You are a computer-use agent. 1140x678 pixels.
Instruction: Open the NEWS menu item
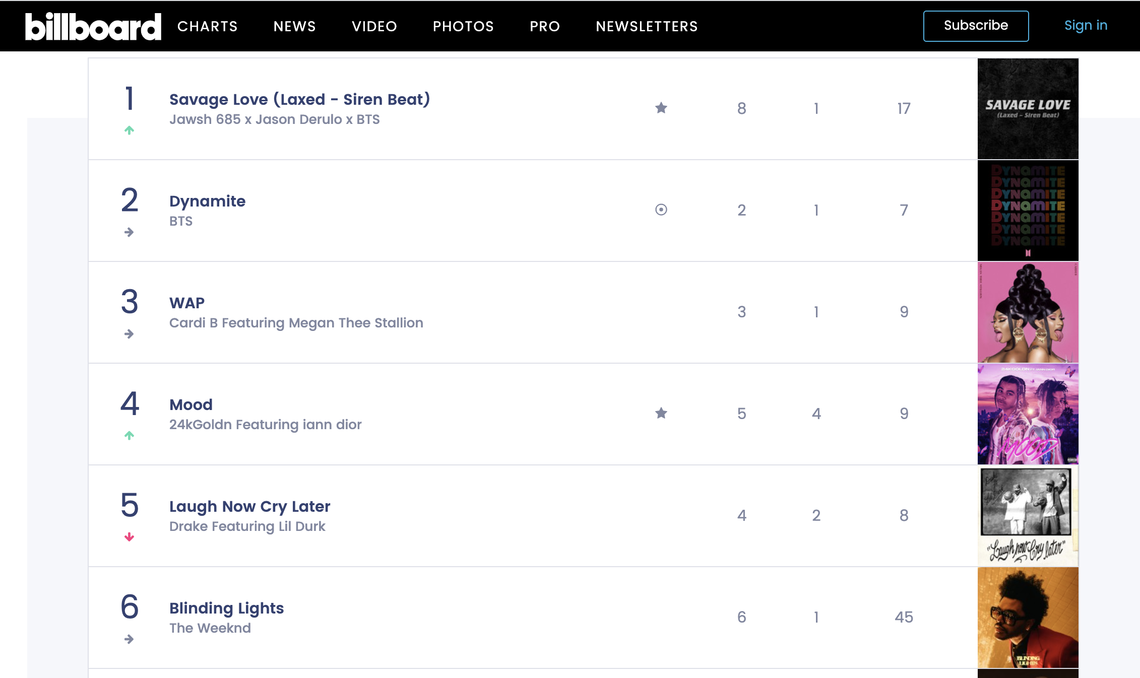click(x=294, y=26)
